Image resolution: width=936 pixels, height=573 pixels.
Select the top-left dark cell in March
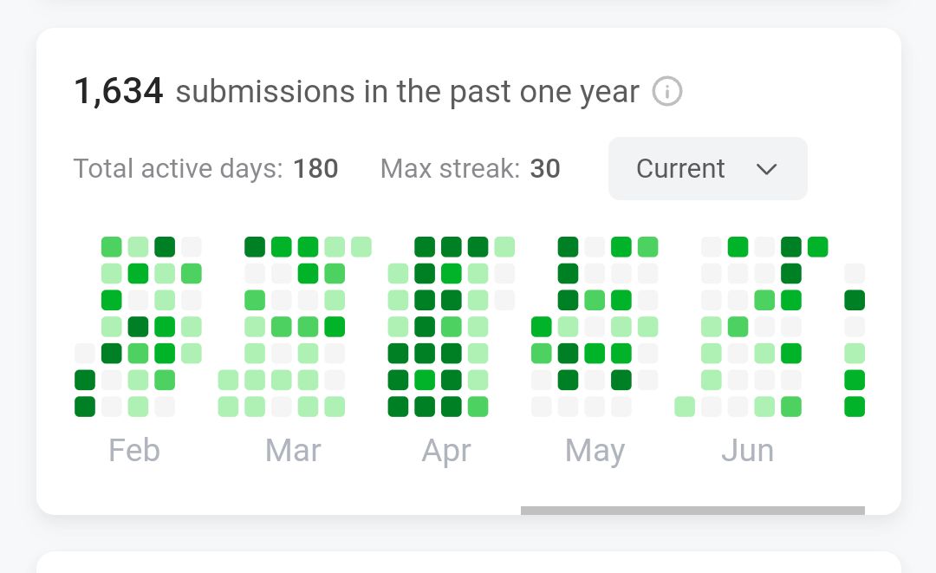click(x=255, y=246)
